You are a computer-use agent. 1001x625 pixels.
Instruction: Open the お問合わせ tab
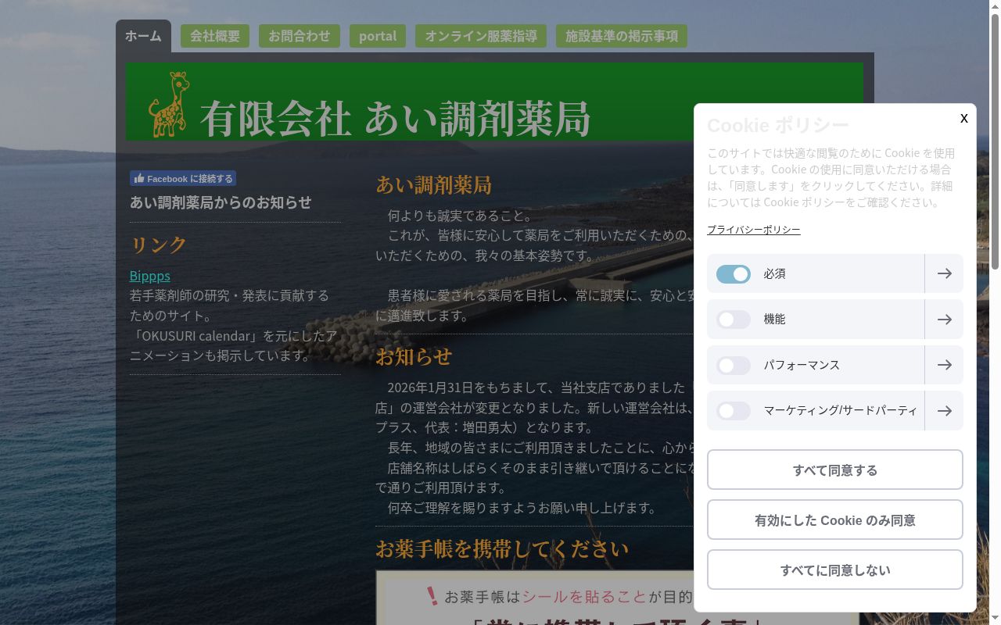click(300, 36)
